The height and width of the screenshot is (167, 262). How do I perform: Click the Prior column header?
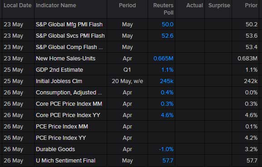(251, 5)
